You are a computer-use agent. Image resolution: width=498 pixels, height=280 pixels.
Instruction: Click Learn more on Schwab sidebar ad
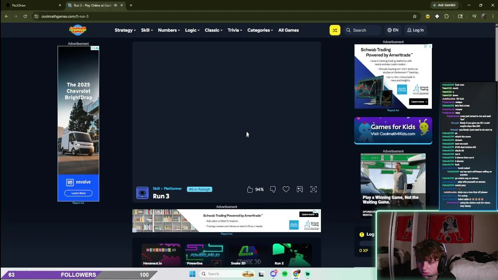(418, 101)
